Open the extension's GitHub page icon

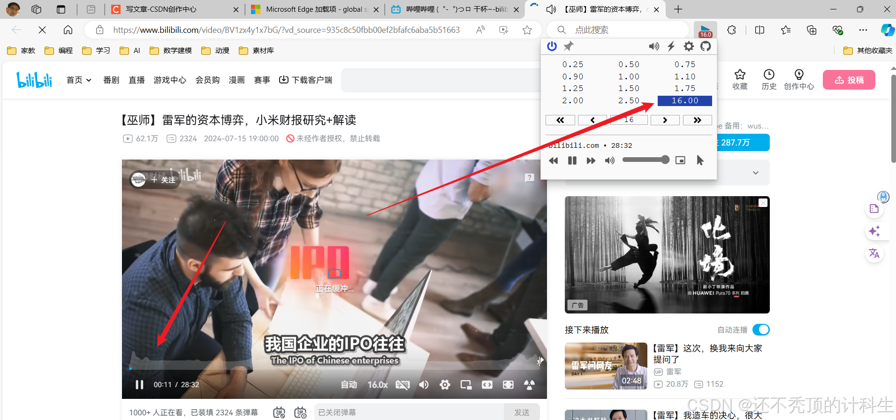click(706, 46)
